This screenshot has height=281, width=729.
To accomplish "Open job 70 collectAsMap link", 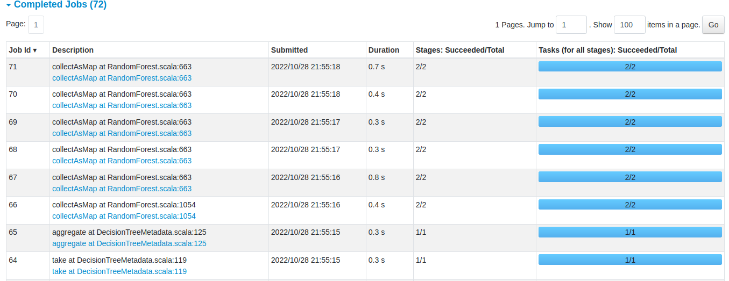I will pos(122,105).
